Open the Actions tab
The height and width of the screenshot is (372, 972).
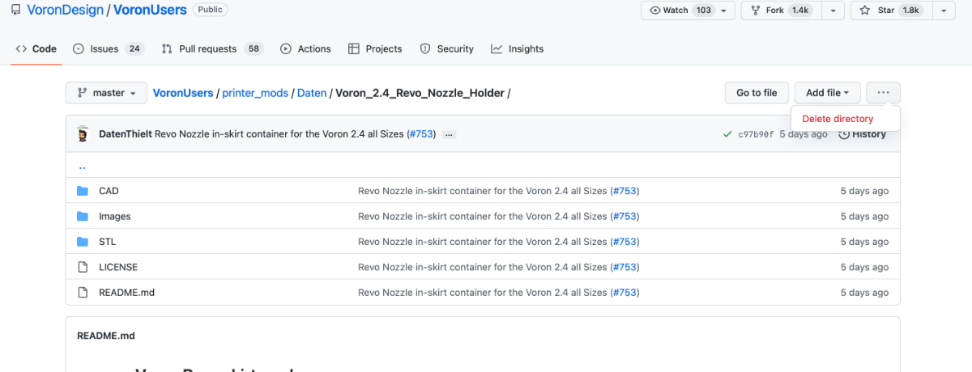[x=305, y=49]
